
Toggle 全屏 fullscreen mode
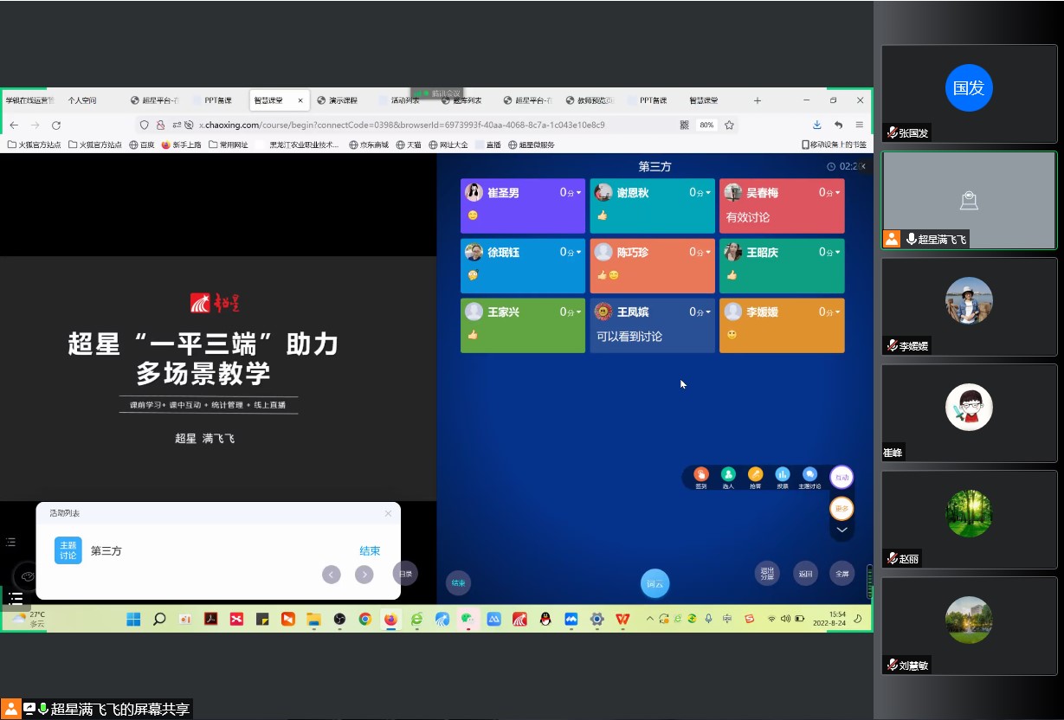point(842,573)
